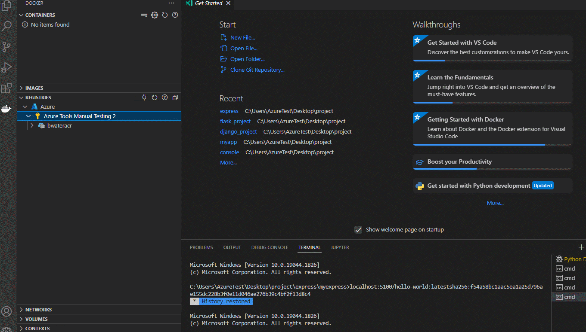Open Learn the Fundamentals walkthrough

(x=493, y=87)
